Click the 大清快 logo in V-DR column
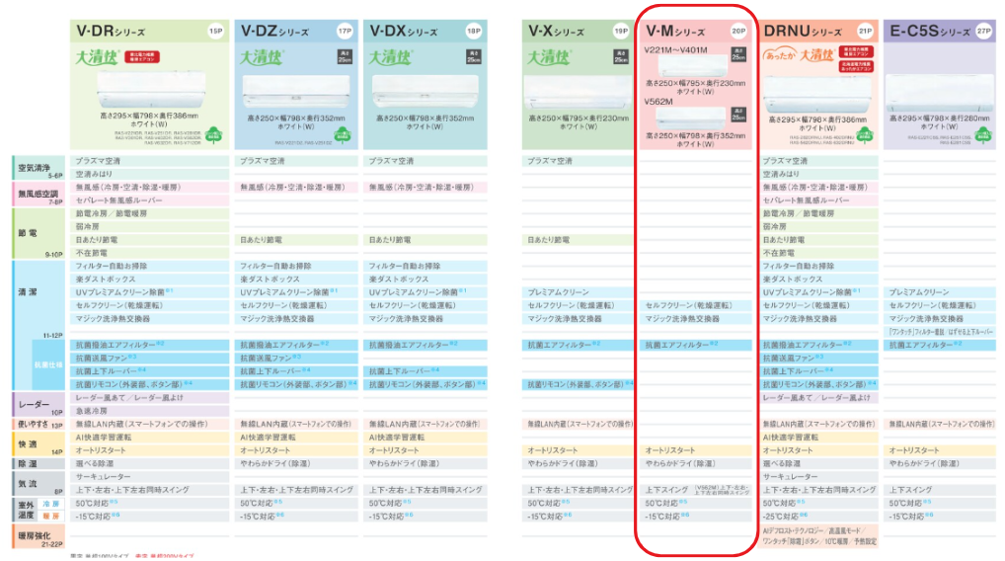This screenshot has height=561, width=1005. pos(98,57)
